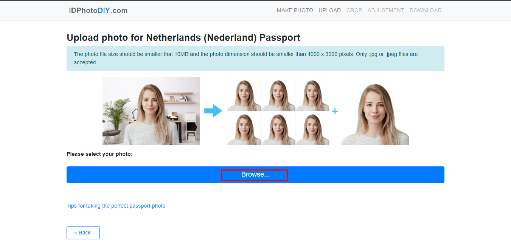The image size is (511, 242).
Task: Click the file size requirements banner
Action: coord(255,59)
